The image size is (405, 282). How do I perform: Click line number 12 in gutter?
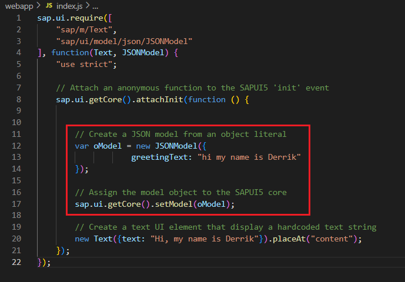pos(16,146)
